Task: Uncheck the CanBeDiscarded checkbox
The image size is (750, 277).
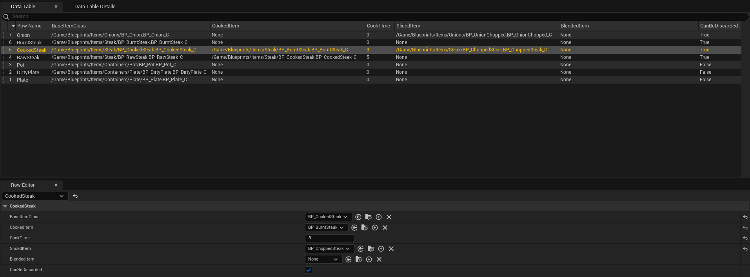Action: point(309,270)
